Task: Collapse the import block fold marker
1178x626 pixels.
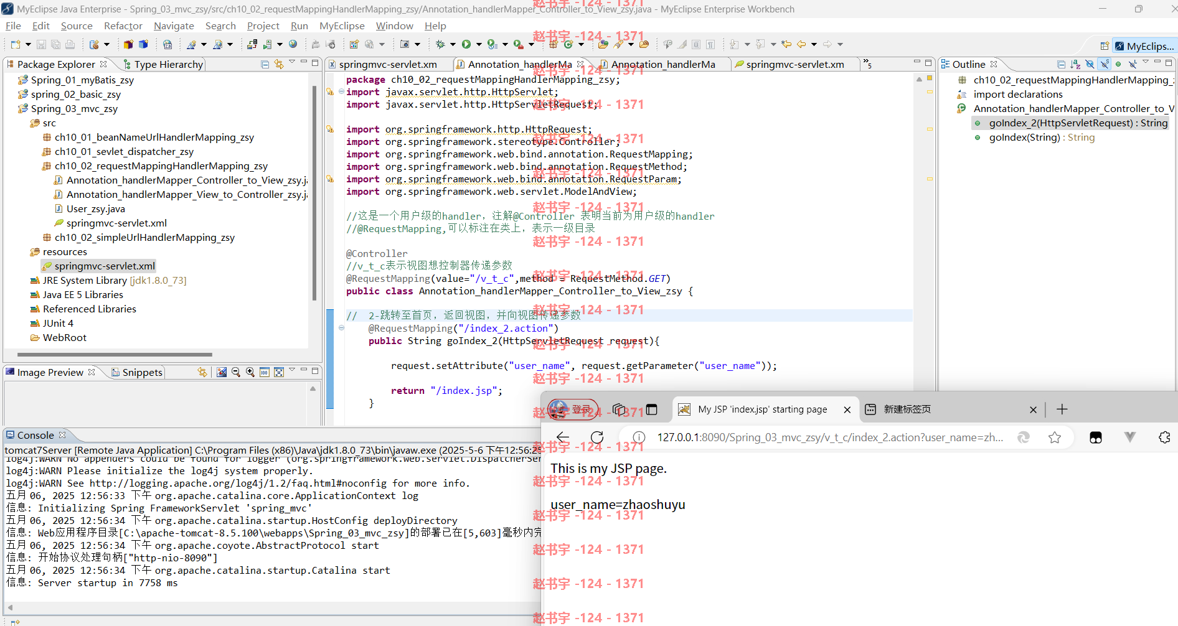Action: click(341, 91)
